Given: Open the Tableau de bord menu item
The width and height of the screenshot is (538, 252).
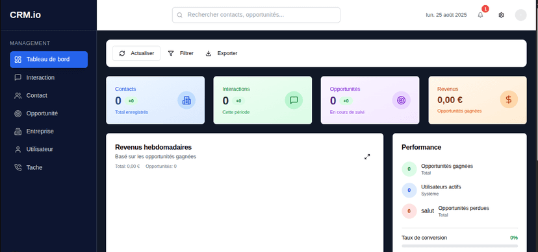Looking at the screenshot, I should pyautogui.click(x=49, y=60).
